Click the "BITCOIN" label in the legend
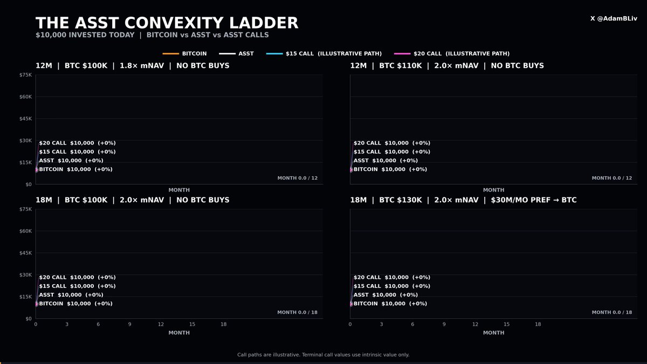647x364 pixels. (x=194, y=54)
